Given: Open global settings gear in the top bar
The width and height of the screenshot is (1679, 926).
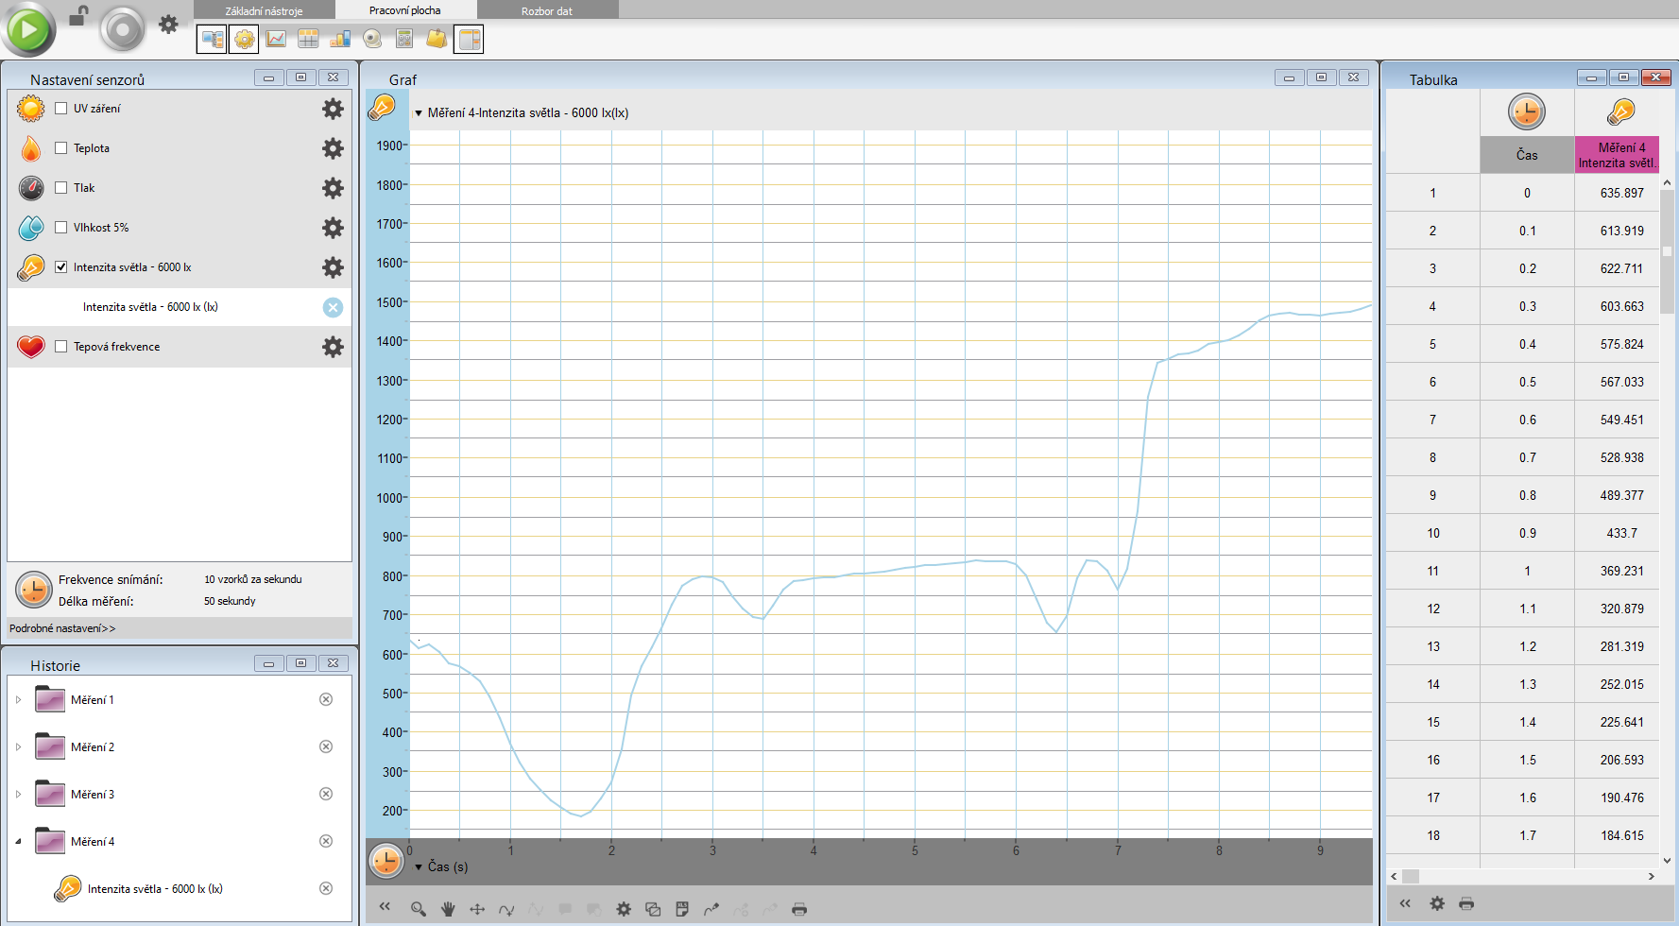Looking at the screenshot, I should (x=168, y=25).
